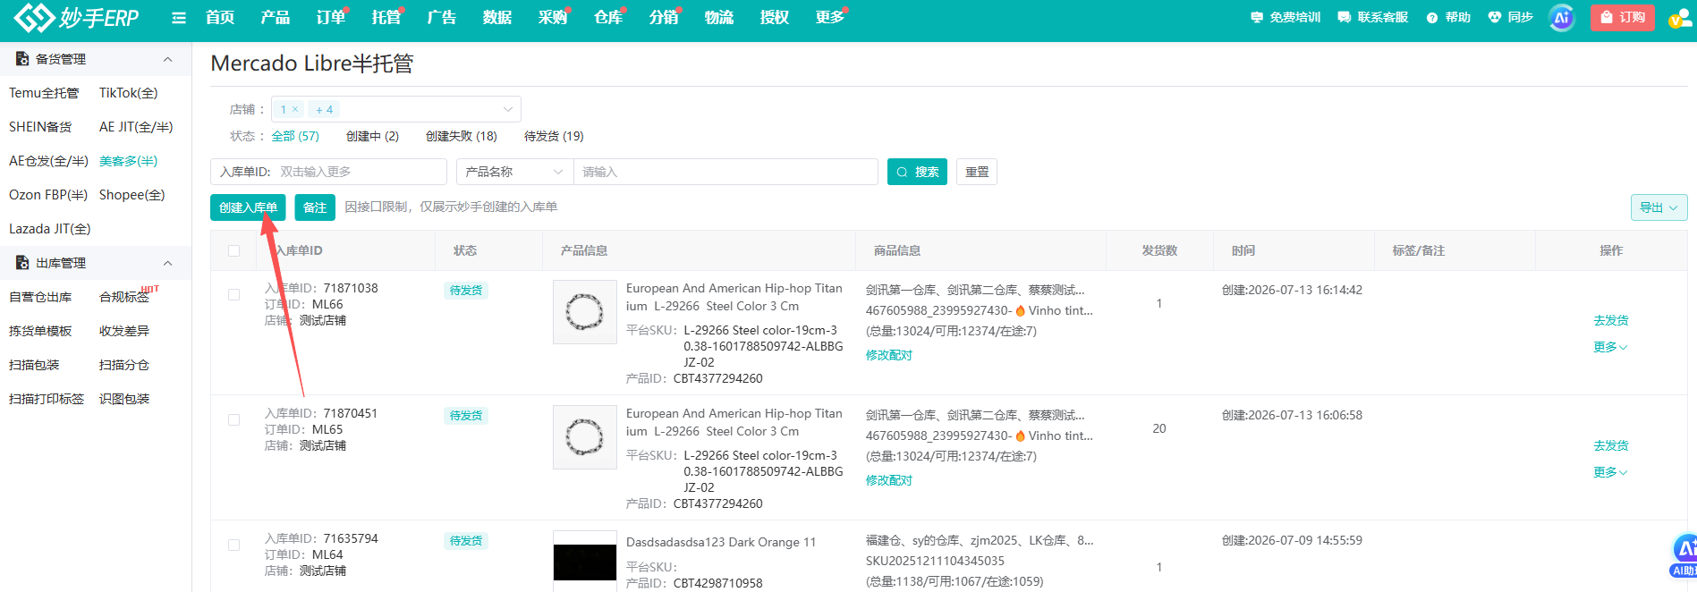1697x592 pixels.
Task: Open the 导出 export dropdown
Action: [x=1659, y=207]
